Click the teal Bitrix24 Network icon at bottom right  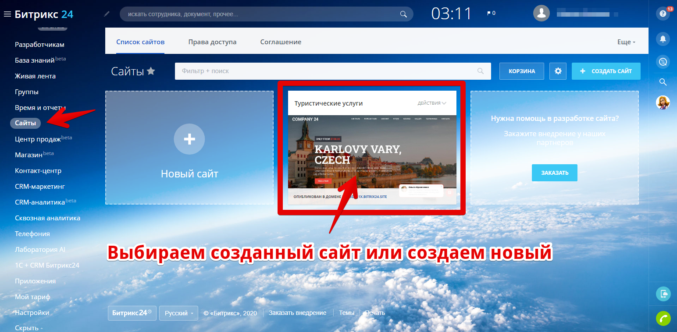[x=663, y=293]
